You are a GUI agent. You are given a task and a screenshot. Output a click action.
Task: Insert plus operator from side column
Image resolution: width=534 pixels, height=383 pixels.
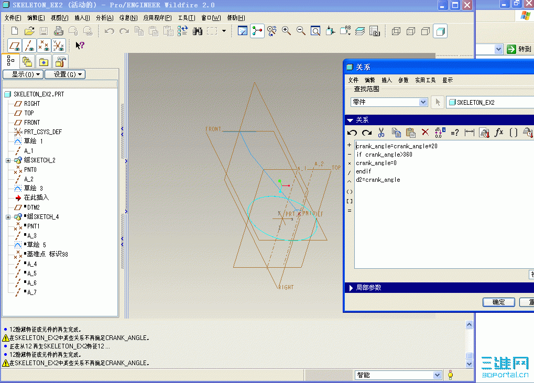point(350,145)
